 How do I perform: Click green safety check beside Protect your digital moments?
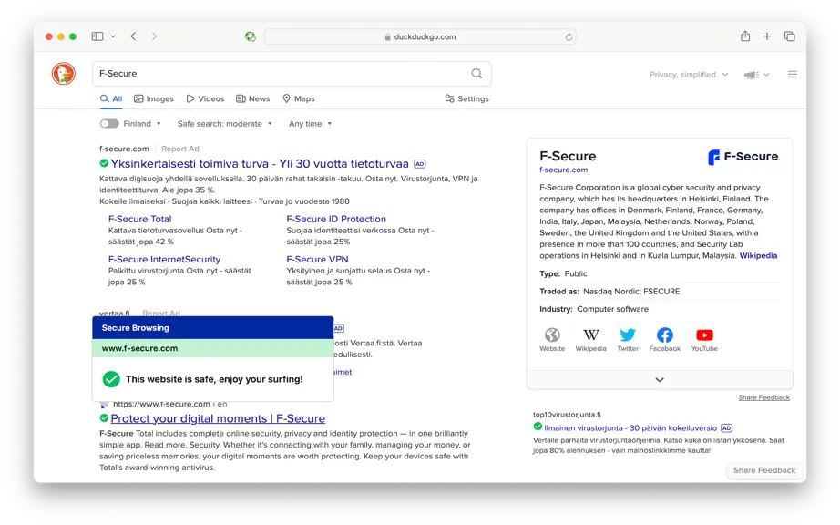point(104,417)
